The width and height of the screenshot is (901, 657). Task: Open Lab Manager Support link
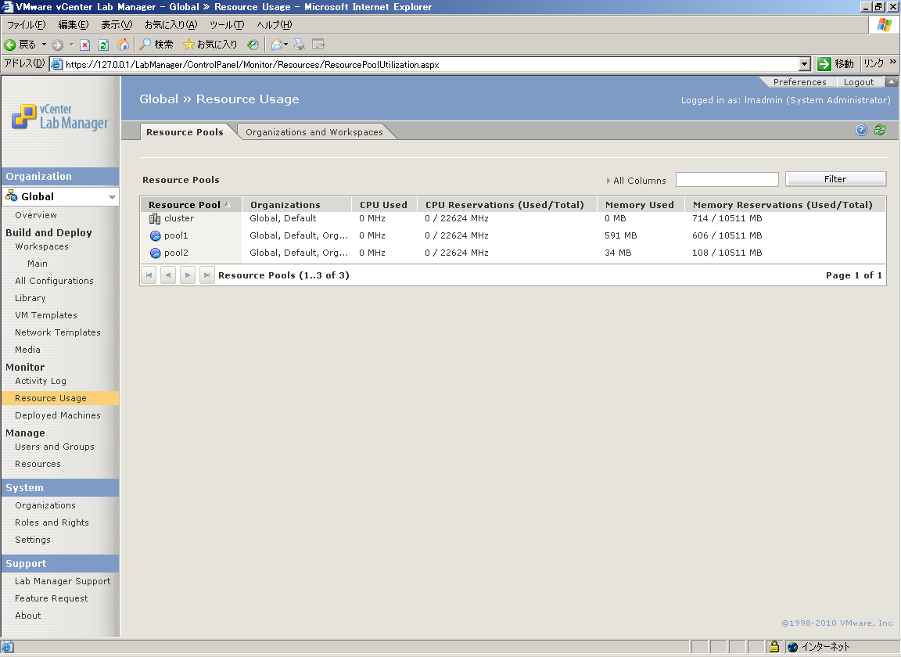[63, 581]
